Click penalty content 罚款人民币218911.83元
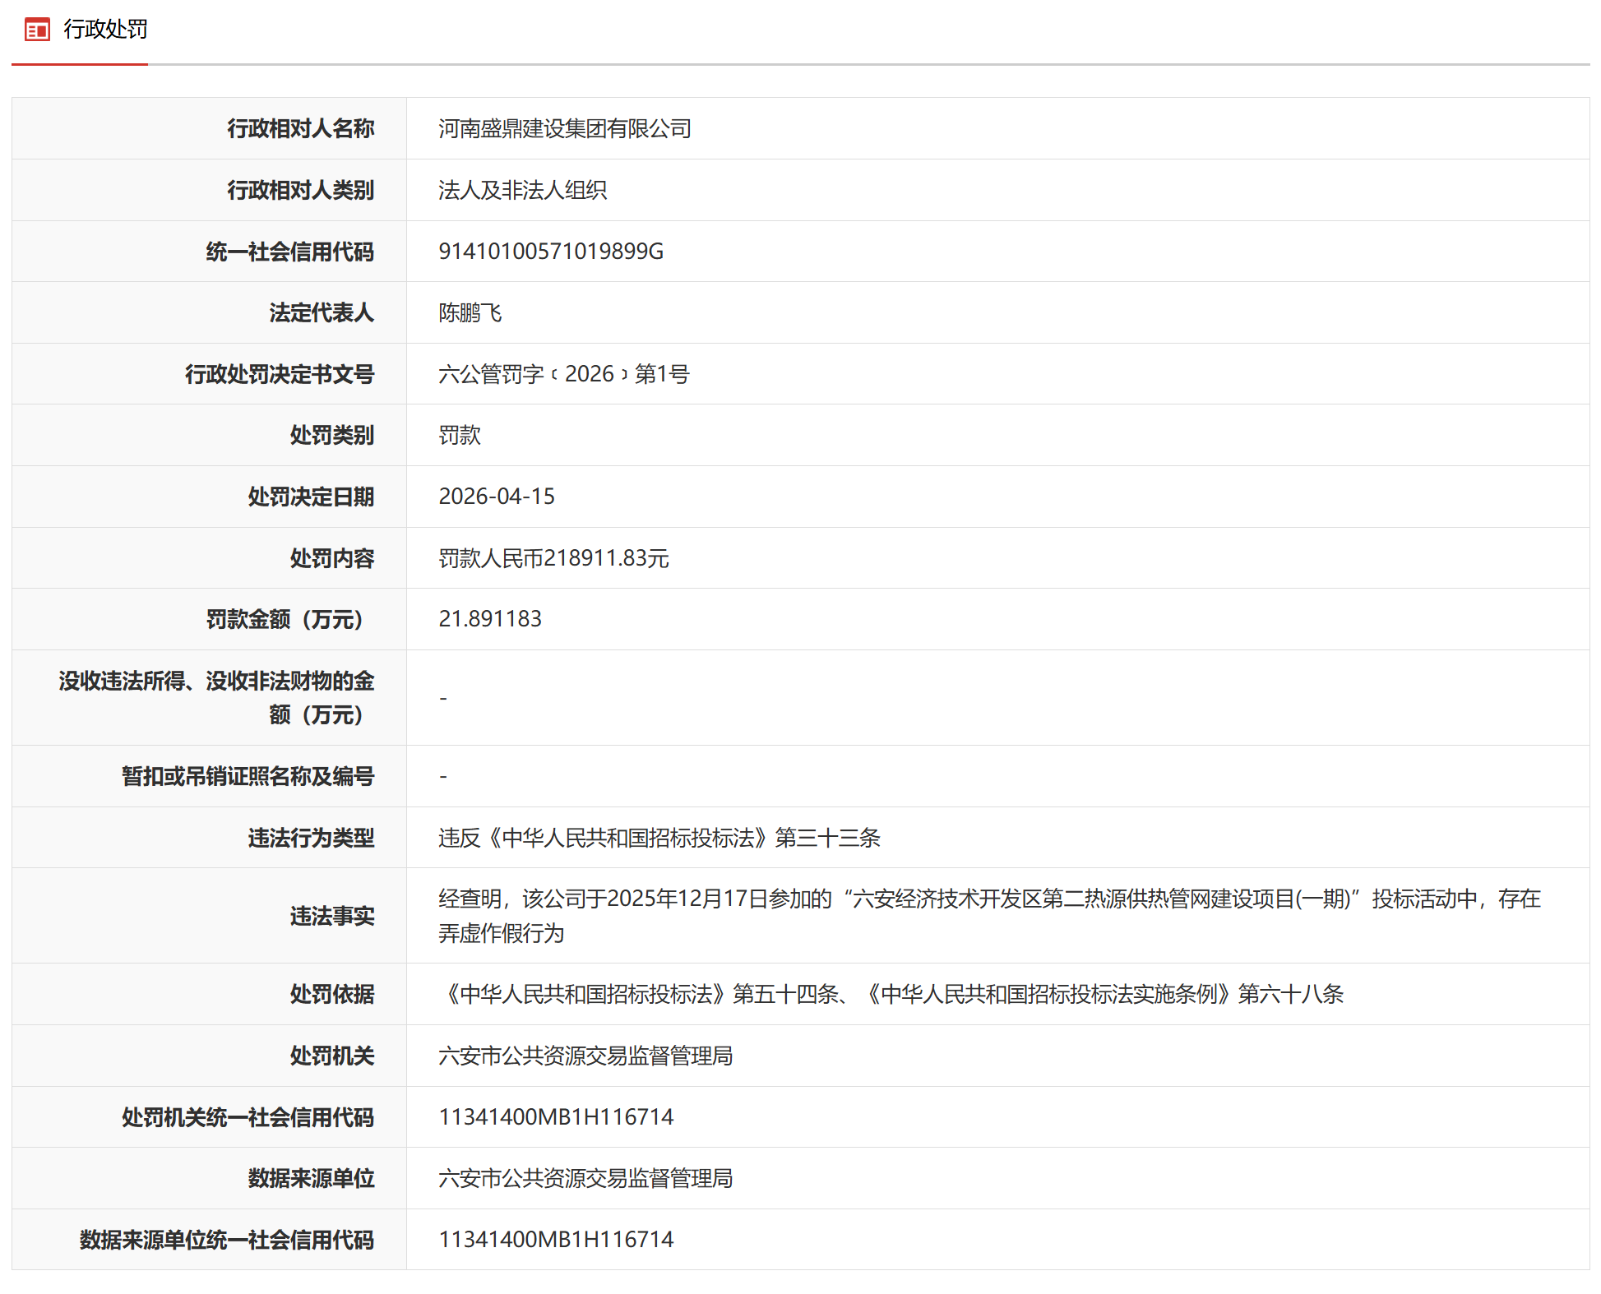Image resolution: width=1601 pixels, height=1294 pixels. (x=553, y=558)
